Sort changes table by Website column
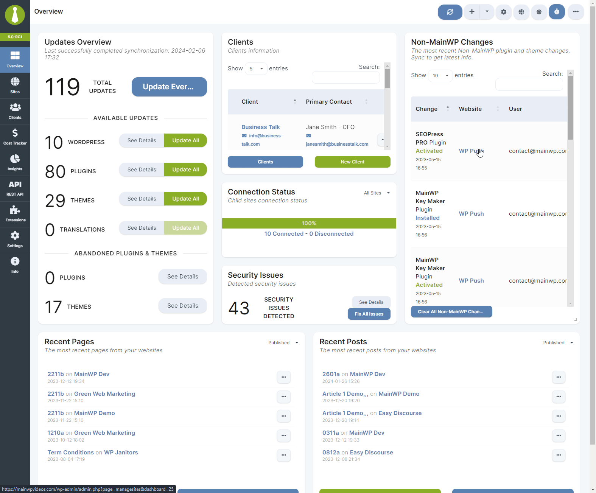 click(479, 109)
